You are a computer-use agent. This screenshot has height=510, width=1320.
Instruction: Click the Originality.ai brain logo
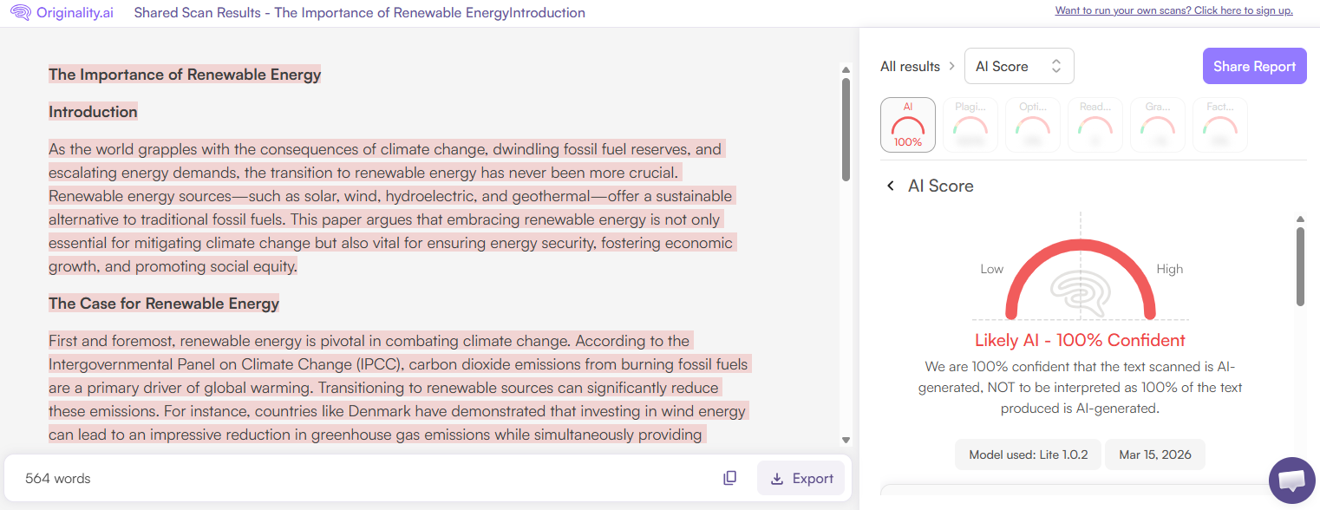20,13
